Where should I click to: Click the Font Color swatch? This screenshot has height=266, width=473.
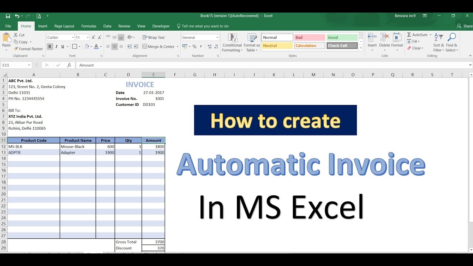(x=96, y=47)
